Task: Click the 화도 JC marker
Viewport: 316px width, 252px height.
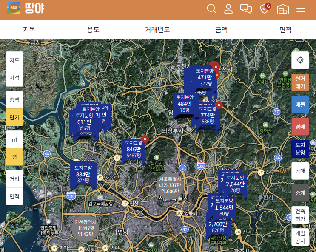Action: tap(261, 173)
